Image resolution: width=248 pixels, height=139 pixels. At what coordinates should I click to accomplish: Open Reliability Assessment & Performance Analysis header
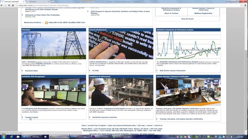188,30
